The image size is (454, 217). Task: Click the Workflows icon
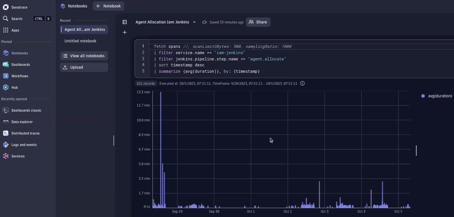click(x=6, y=76)
